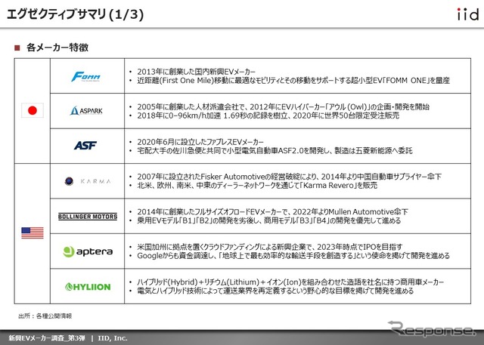Click the Japan flag icon

33,110
